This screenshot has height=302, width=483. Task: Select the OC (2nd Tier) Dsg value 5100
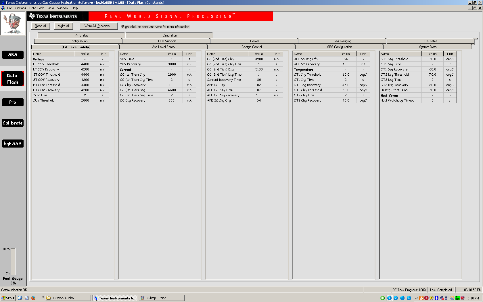259,69
